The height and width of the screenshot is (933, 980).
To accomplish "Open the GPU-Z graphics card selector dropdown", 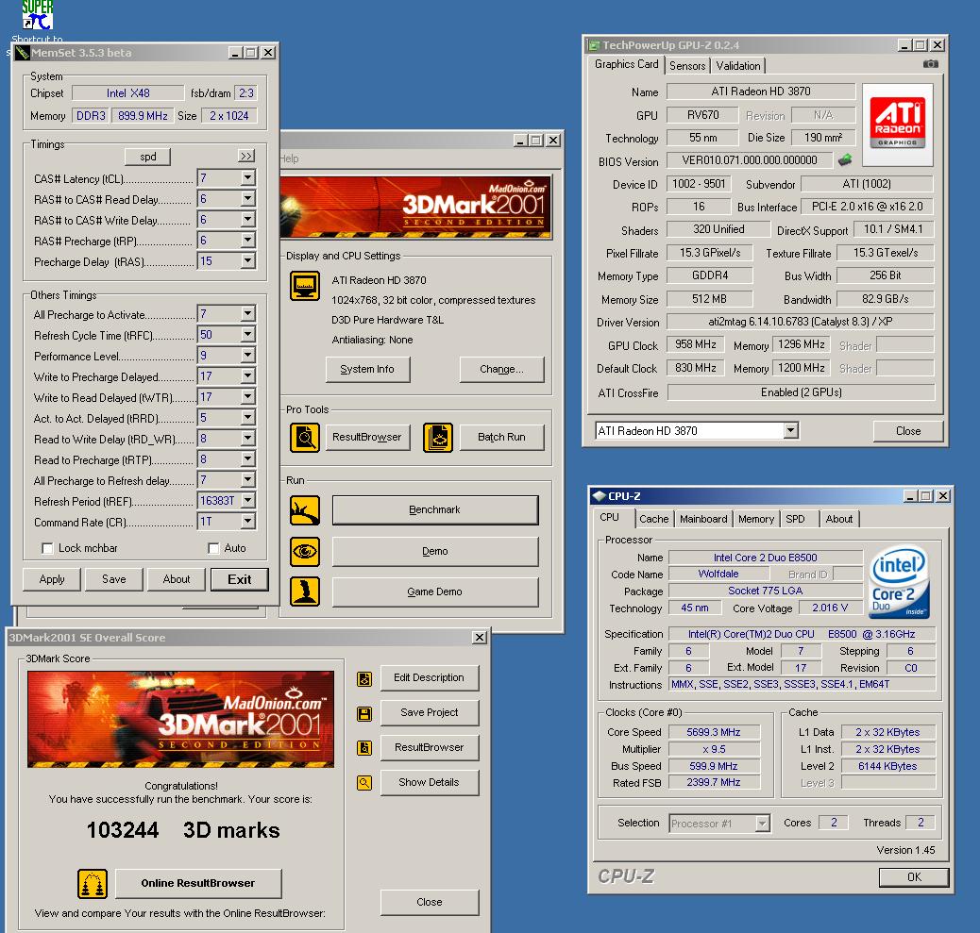I will [791, 430].
